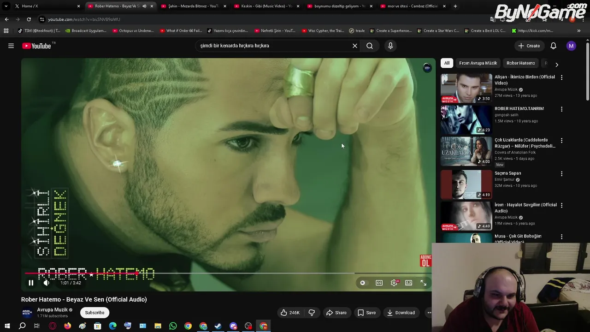590x332 pixels.
Task: Open the YouTube guide hamburger menu
Action: point(11,46)
